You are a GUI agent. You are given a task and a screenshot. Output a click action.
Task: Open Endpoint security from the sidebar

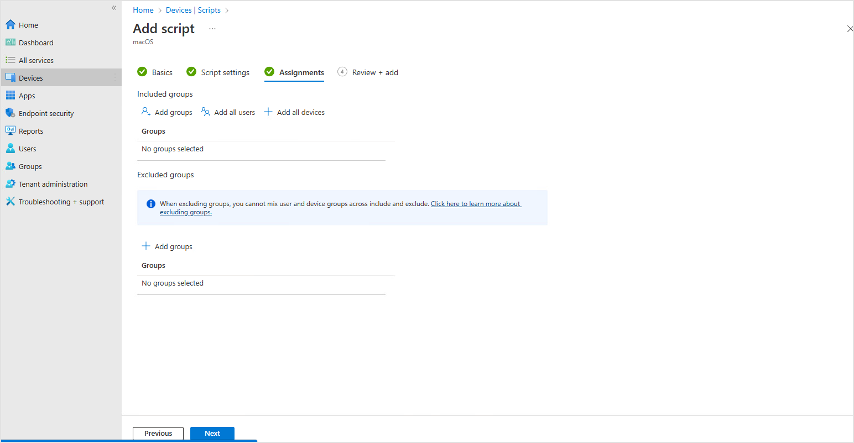pyautogui.click(x=46, y=113)
